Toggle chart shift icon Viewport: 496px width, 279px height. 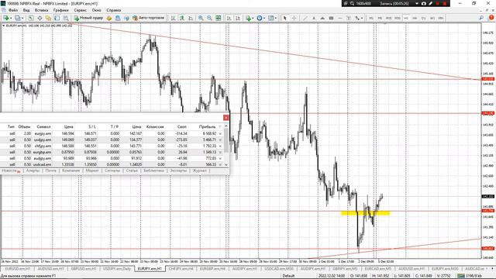(x=238, y=18)
